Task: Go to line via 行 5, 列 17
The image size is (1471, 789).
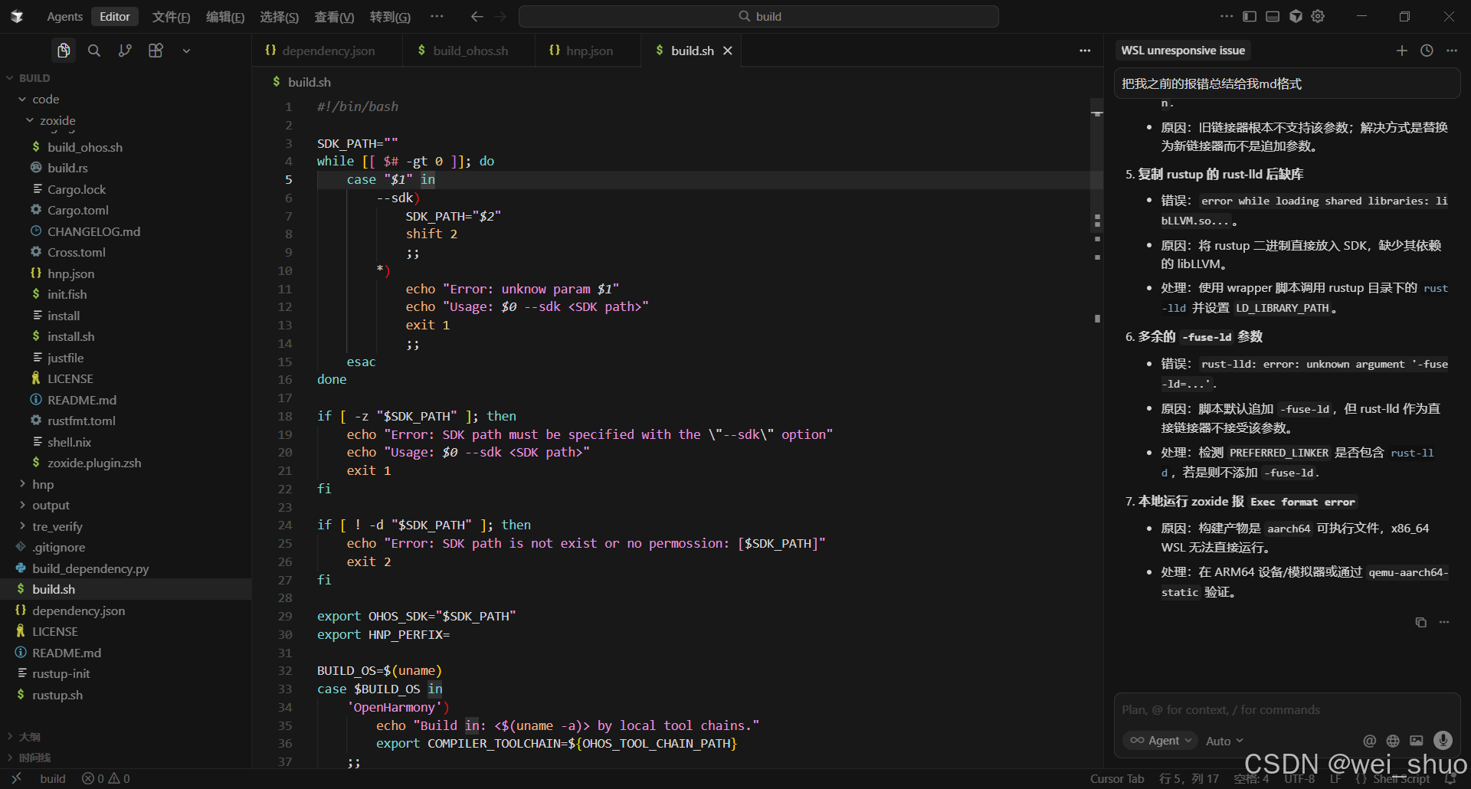Action: coord(1188,778)
